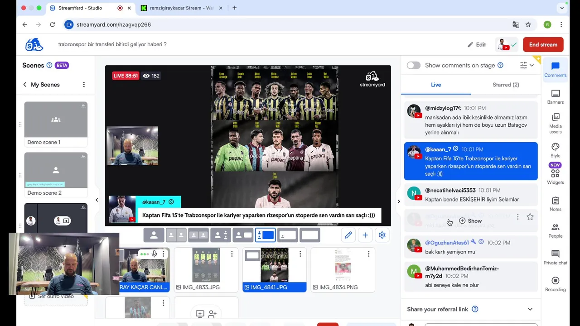The height and width of the screenshot is (326, 580).
Task: Open the Widgets panel
Action: [x=556, y=177]
